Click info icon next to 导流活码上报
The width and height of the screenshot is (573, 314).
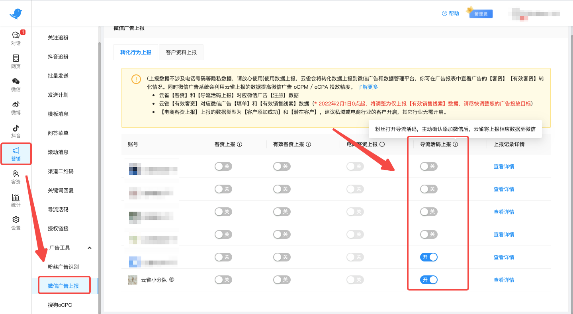point(455,144)
